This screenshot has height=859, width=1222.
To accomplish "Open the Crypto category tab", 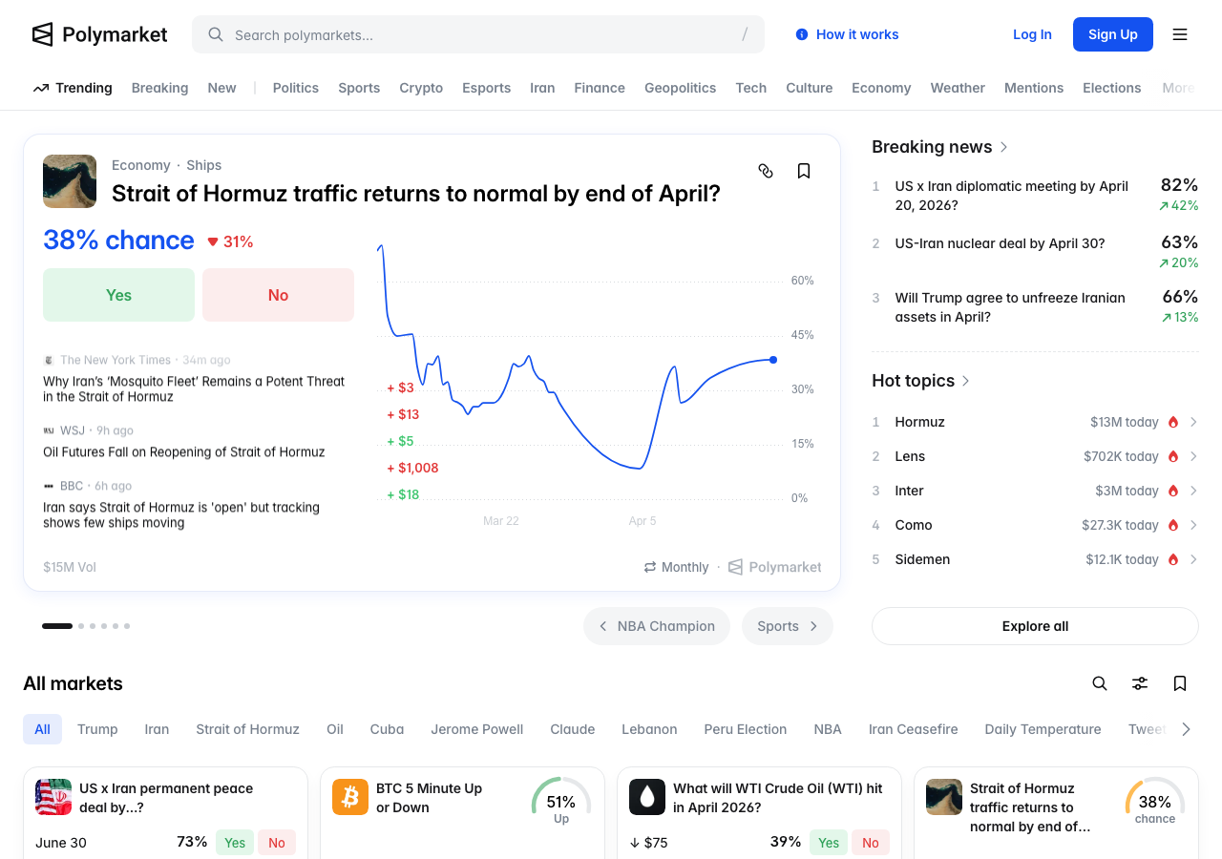I will coord(421,88).
